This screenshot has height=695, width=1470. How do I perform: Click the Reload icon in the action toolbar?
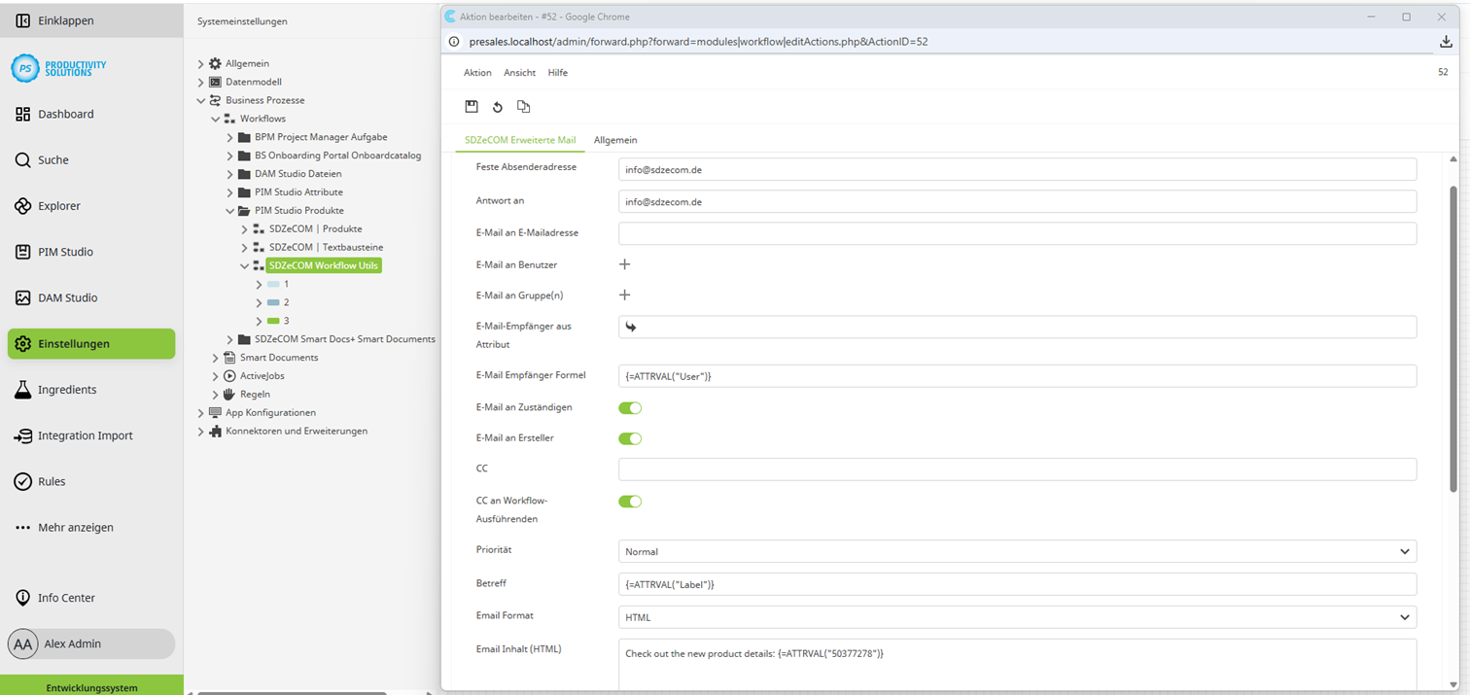point(498,107)
